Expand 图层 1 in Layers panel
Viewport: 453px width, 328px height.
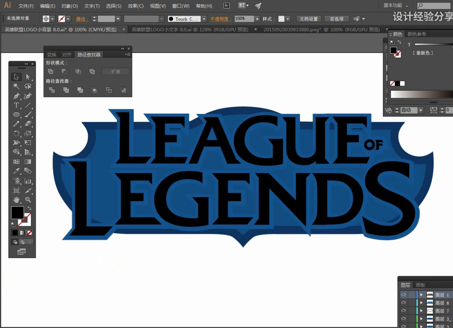tap(422, 294)
